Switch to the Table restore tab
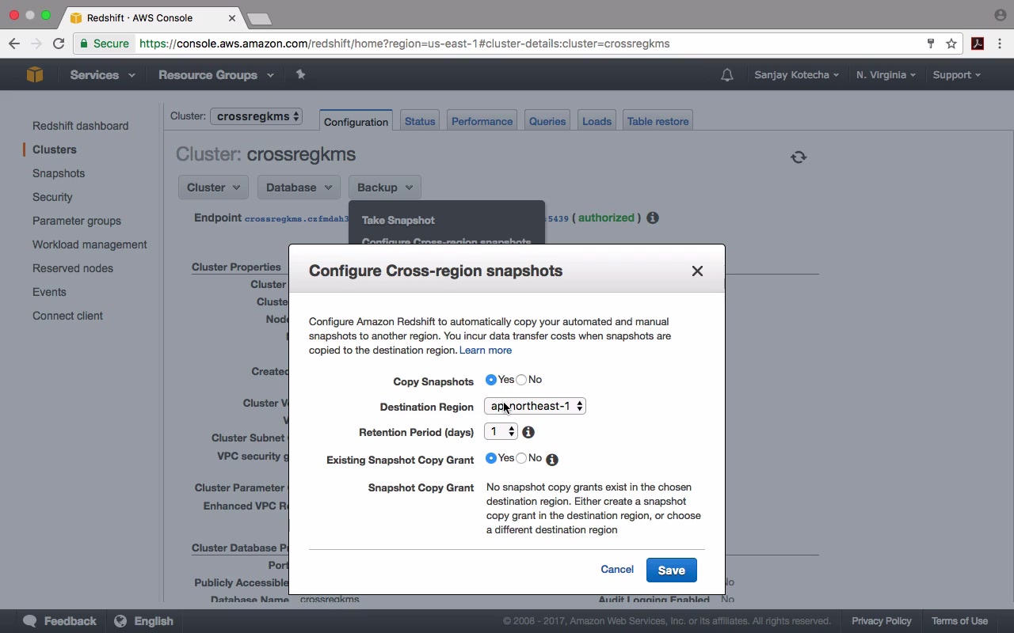This screenshot has width=1014, height=633. (x=658, y=121)
